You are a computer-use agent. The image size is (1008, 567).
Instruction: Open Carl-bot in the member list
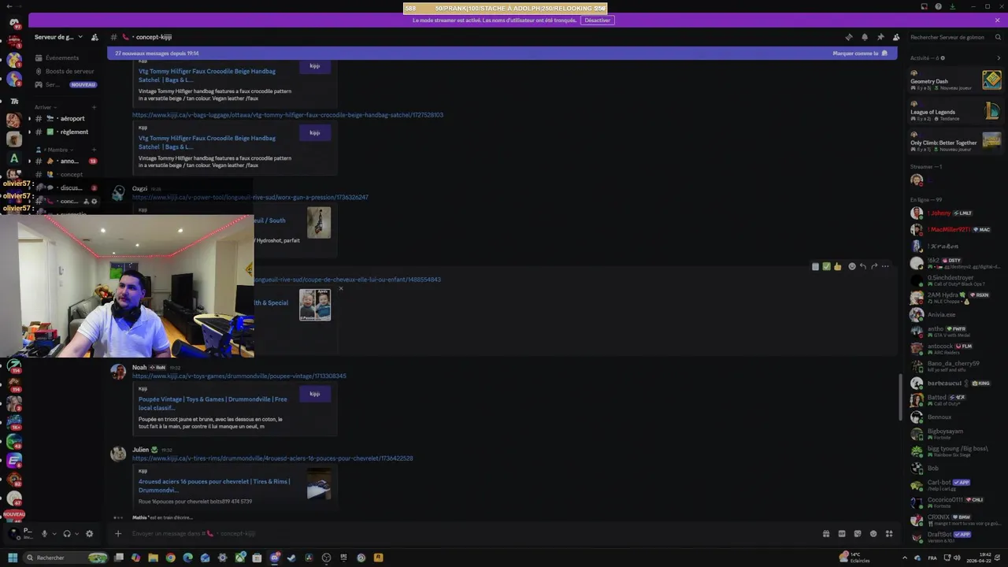point(955,485)
